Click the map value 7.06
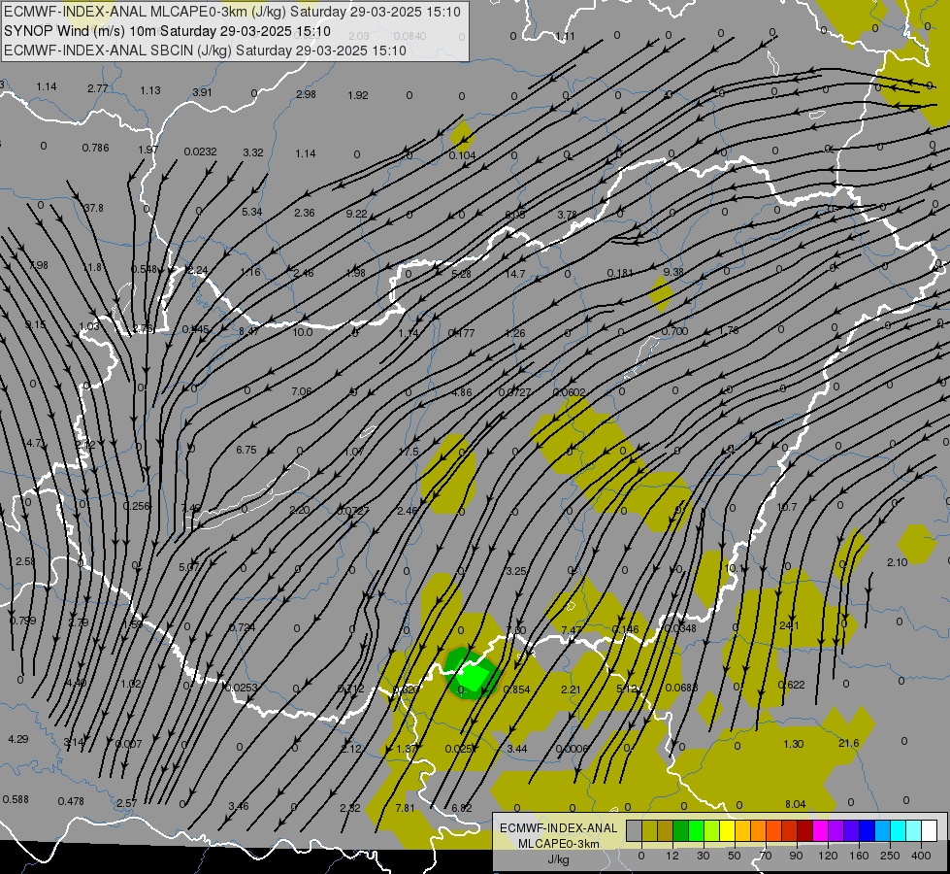Screen dimensions: 950x874 point(302,391)
